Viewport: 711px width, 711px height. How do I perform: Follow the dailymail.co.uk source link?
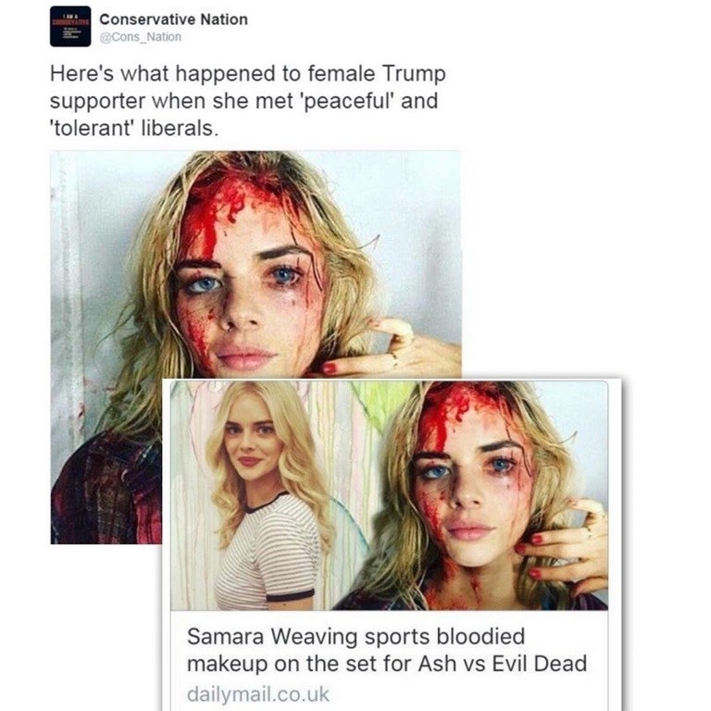258,694
